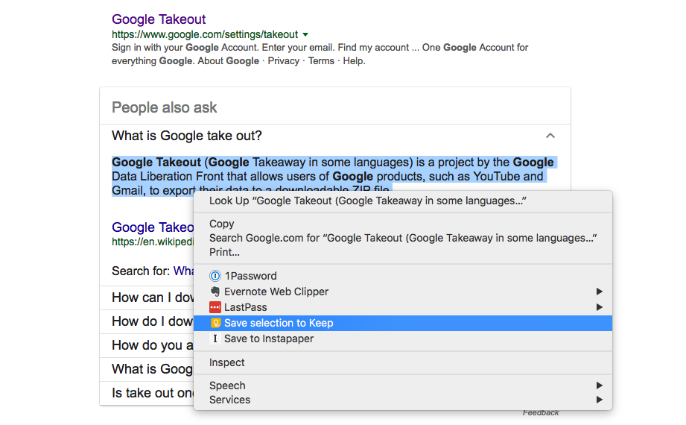The height and width of the screenshot is (425, 686).
Task: Choose Inspect from the context menu
Action: (x=227, y=362)
